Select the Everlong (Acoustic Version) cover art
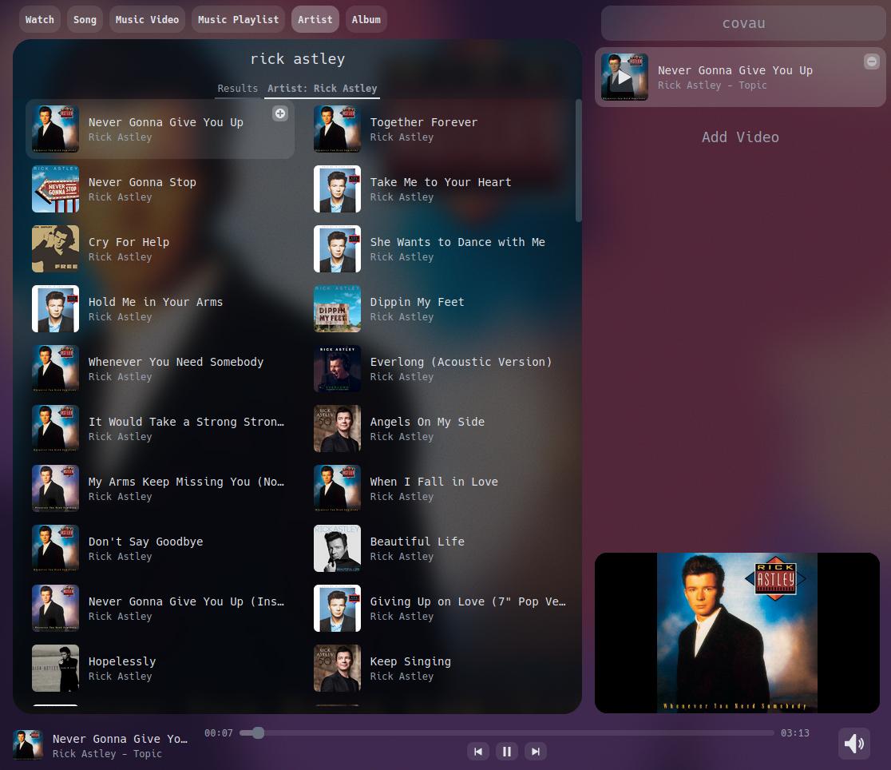The width and height of the screenshot is (891, 770). (x=338, y=369)
